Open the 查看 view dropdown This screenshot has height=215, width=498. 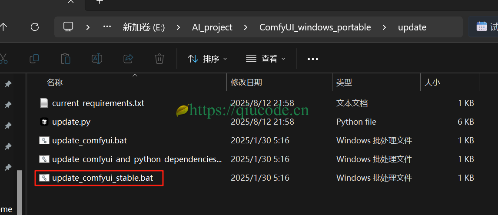266,59
